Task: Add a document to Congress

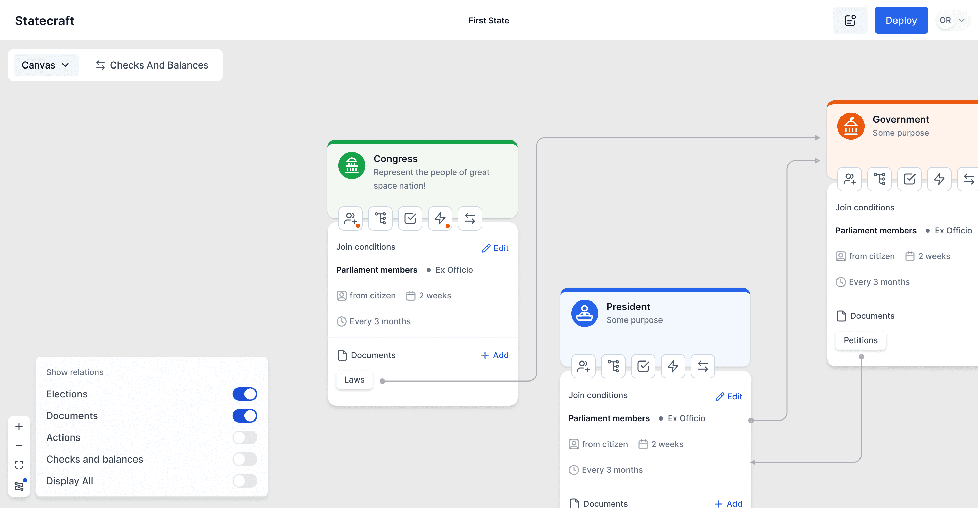Action: 495,355
